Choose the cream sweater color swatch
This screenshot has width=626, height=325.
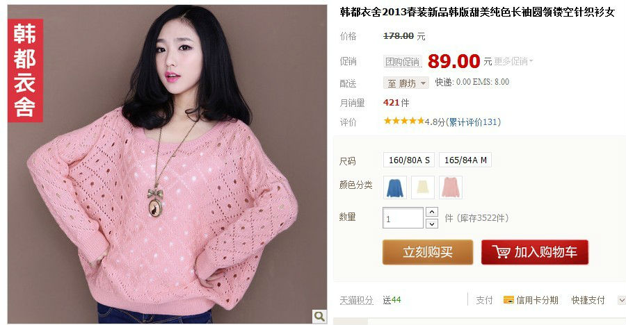423,187
